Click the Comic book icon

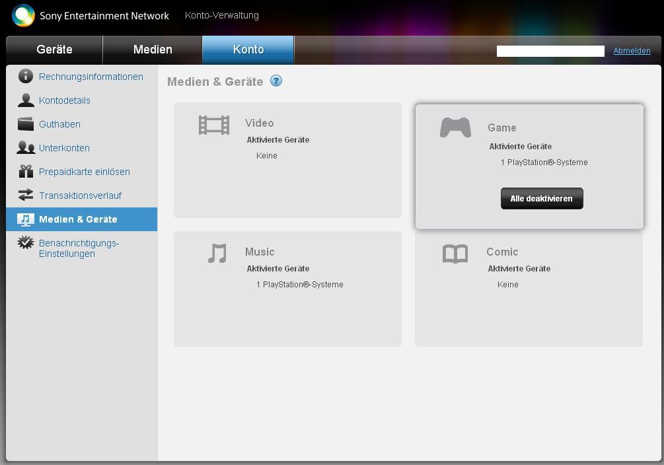point(455,254)
